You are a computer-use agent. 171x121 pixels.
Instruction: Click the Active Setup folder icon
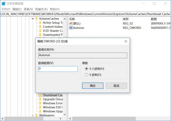[x=40, y=23]
